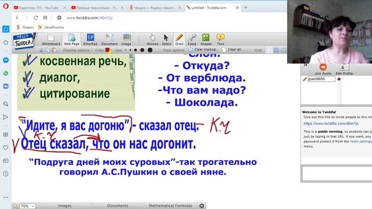Viewport: 372px width, 209px height.
Task: Pick the Select arrow tool
Action: (167, 39)
